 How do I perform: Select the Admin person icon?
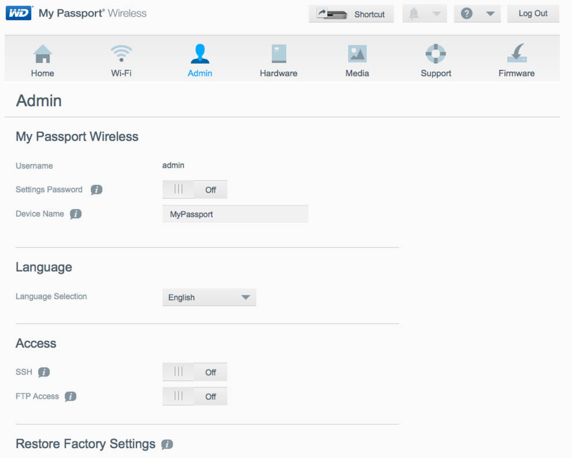pos(200,54)
